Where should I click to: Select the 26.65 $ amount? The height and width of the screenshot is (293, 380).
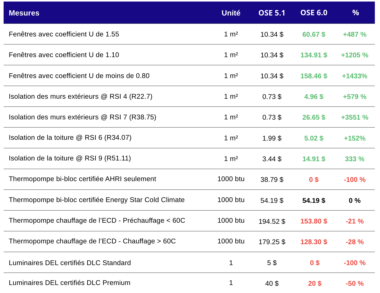(x=314, y=117)
